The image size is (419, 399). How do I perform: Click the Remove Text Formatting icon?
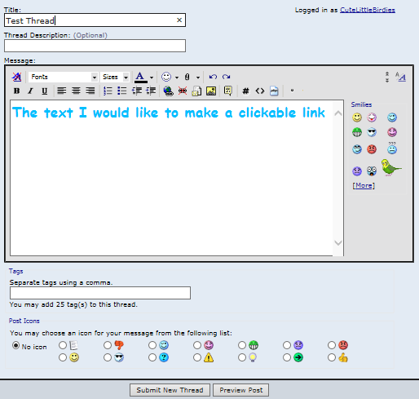(x=16, y=77)
